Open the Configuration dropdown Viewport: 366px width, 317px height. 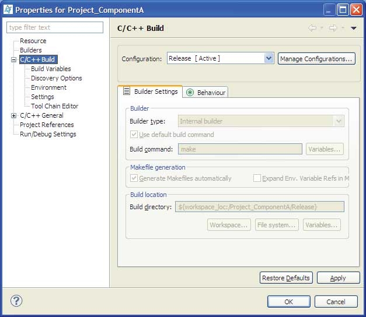pos(269,58)
